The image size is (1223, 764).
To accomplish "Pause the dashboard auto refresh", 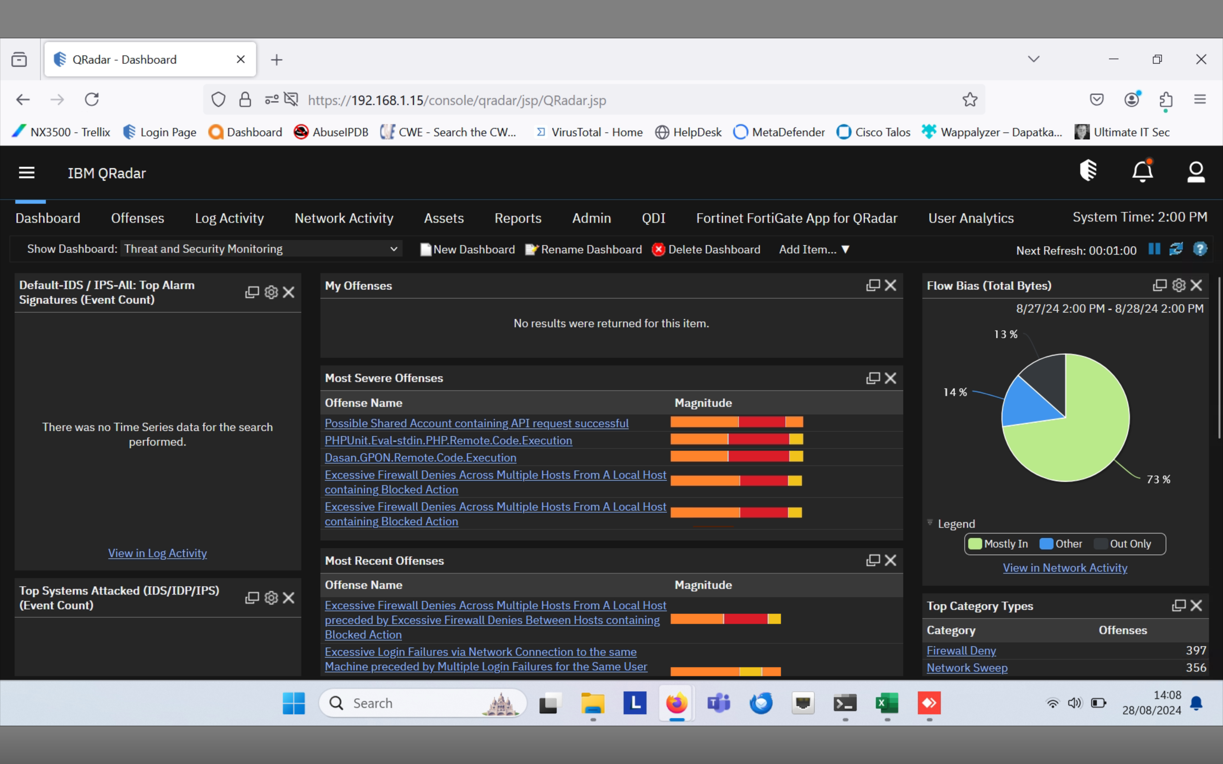I will click(x=1154, y=249).
